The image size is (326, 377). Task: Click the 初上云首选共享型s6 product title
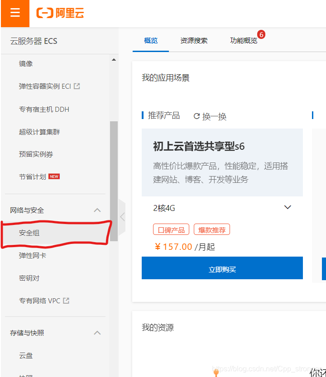(x=199, y=146)
